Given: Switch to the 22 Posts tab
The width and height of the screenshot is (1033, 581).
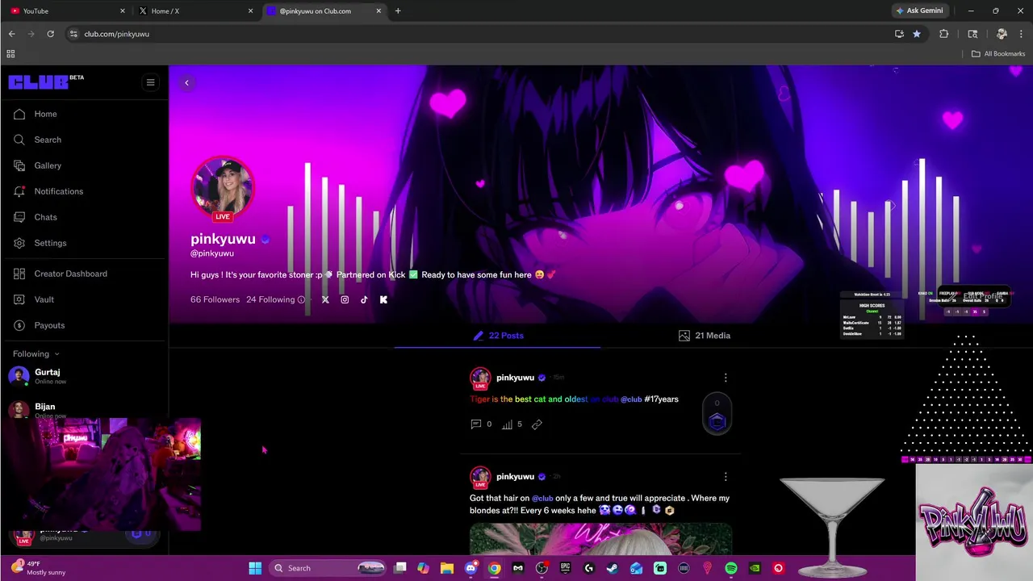Looking at the screenshot, I should pos(498,336).
